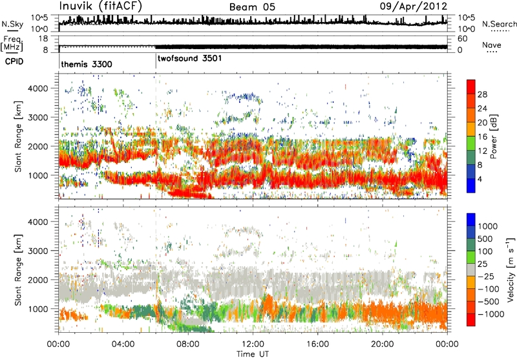Click the 'Beam 05' title label
The image size is (517, 358).
(x=252, y=7)
